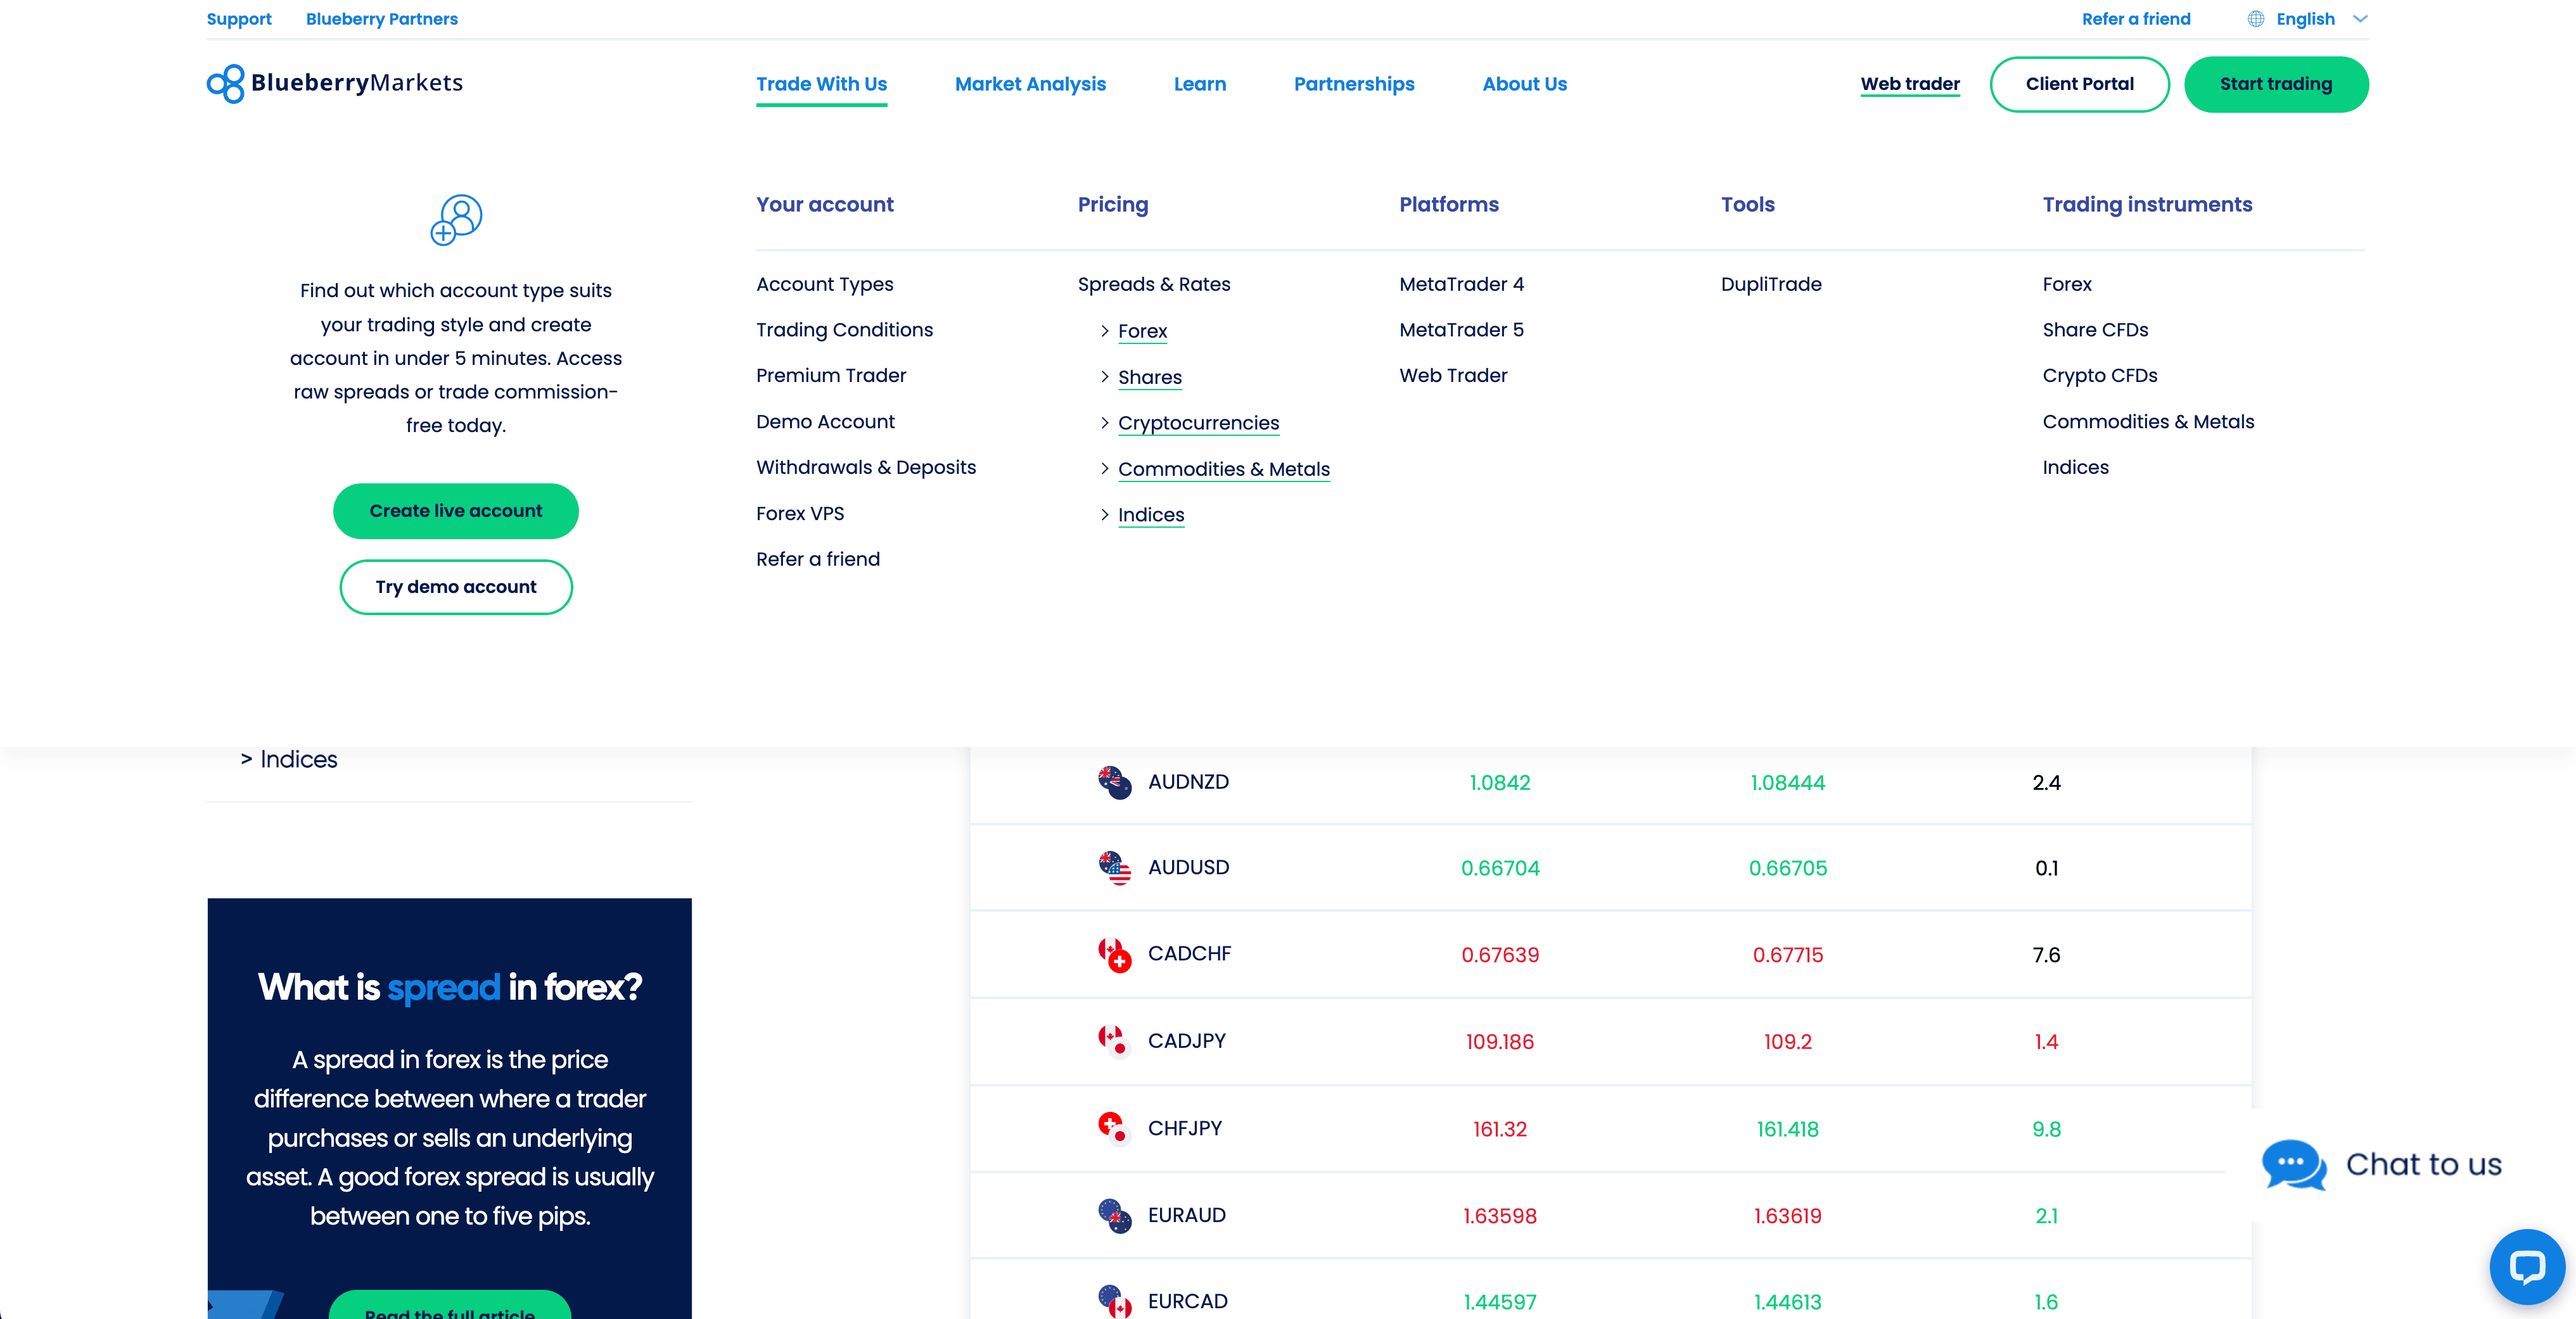Click the CHFJPY spread value 9.8
The width and height of the screenshot is (2576, 1319).
pyautogui.click(x=2046, y=1129)
